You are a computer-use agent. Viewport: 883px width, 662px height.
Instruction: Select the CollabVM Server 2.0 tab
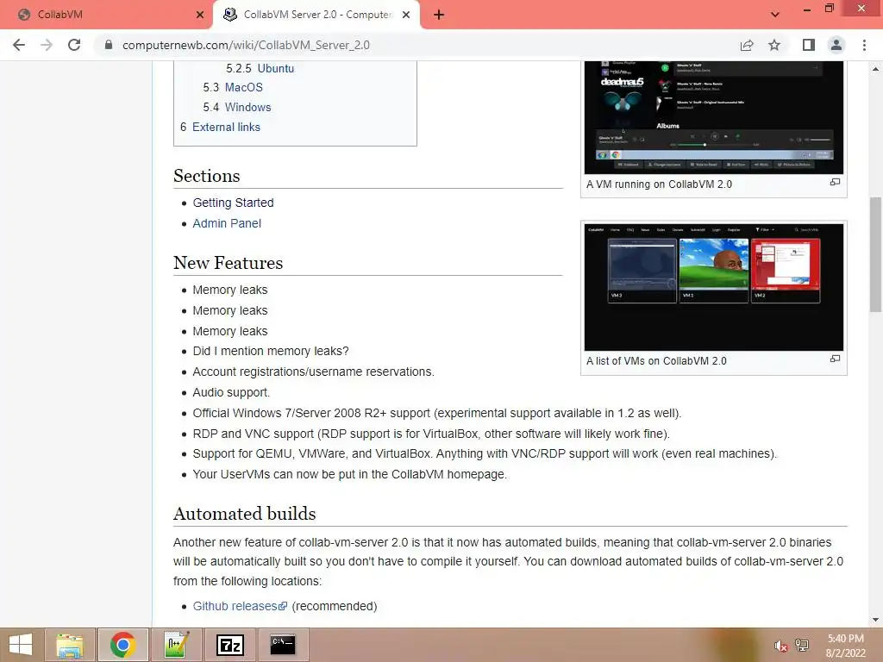316,15
